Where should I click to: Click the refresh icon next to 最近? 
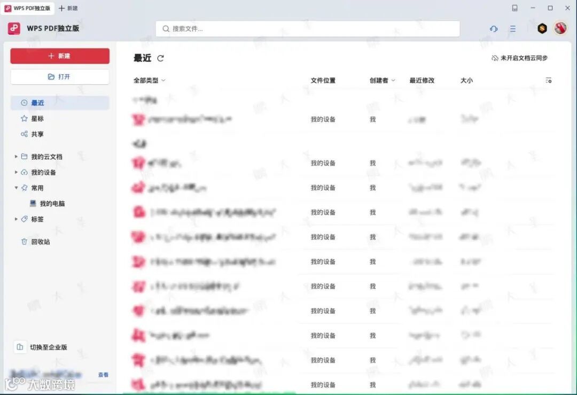point(160,58)
